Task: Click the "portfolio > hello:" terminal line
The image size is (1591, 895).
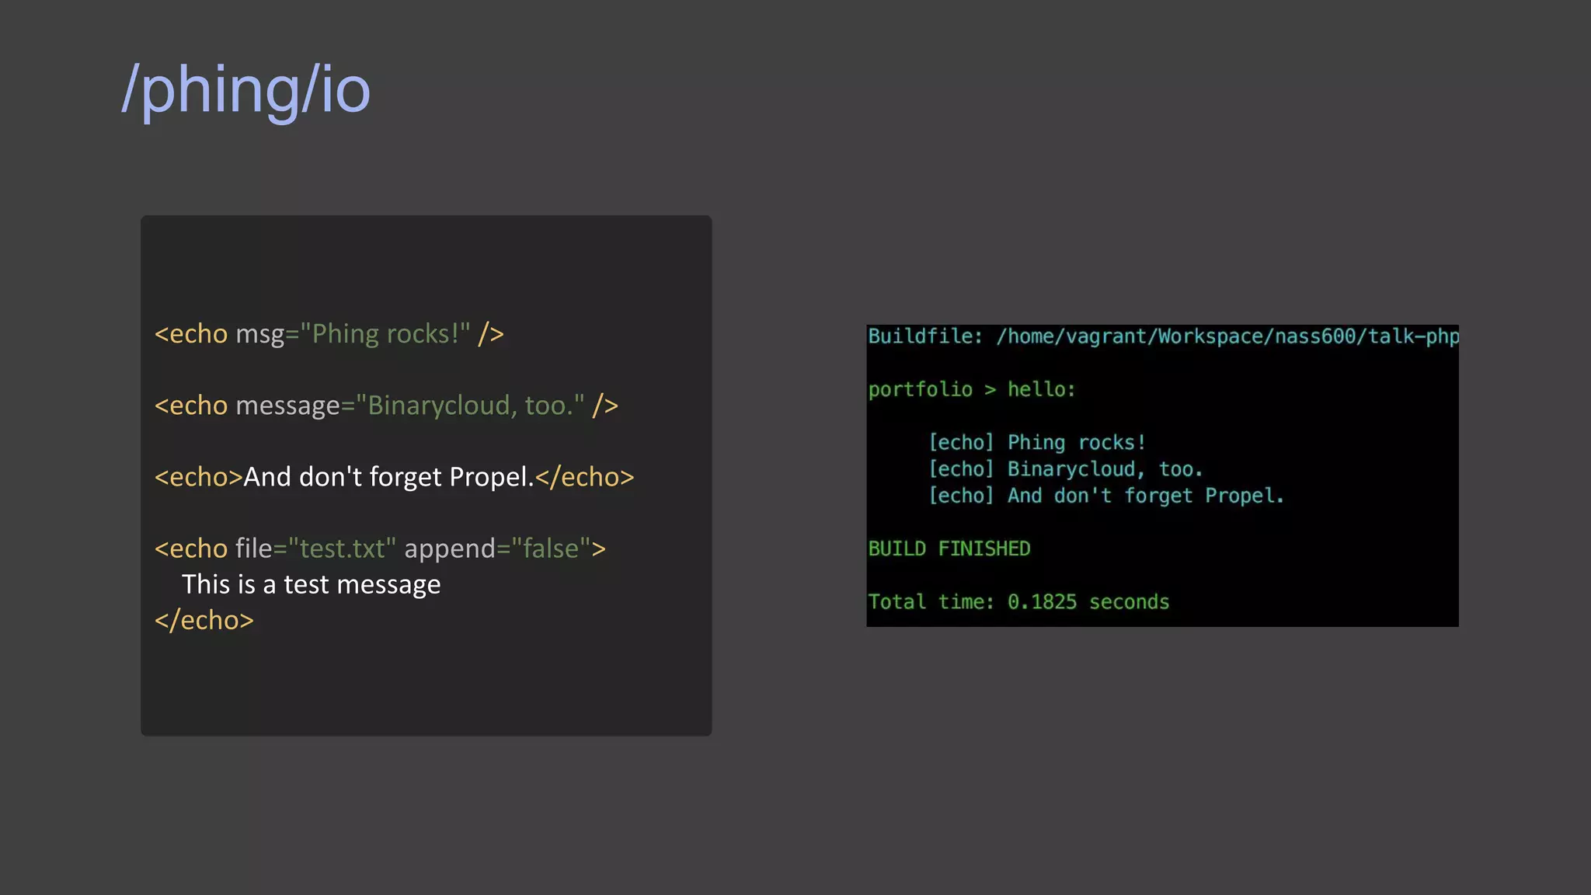Action: coord(972,389)
